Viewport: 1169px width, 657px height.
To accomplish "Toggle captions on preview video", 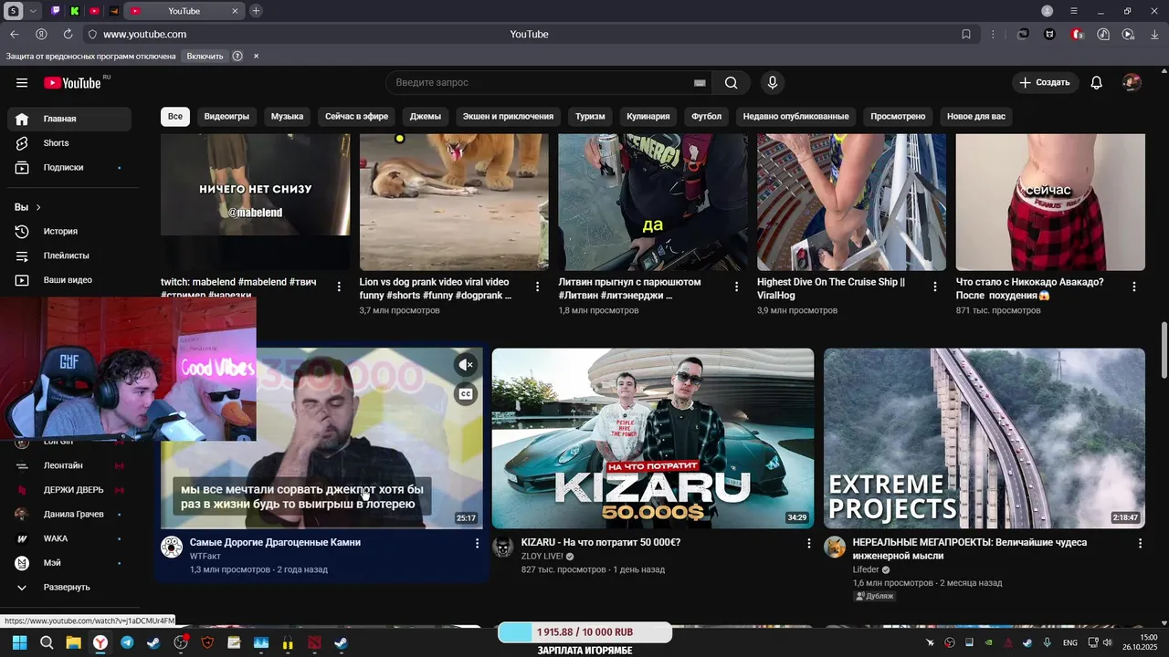I will (466, 394).
